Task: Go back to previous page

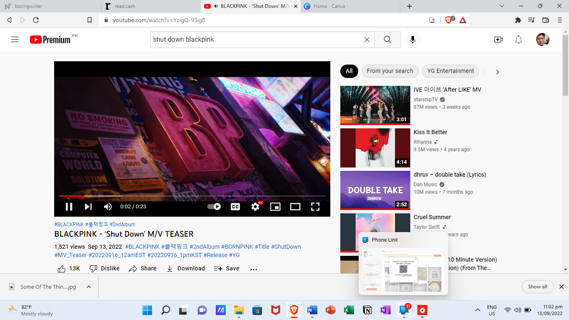Action: 9,20
